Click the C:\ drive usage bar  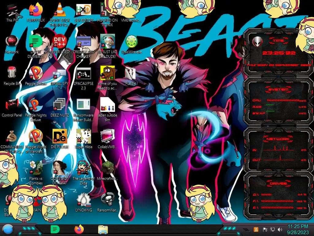click(x=266, y=195)
